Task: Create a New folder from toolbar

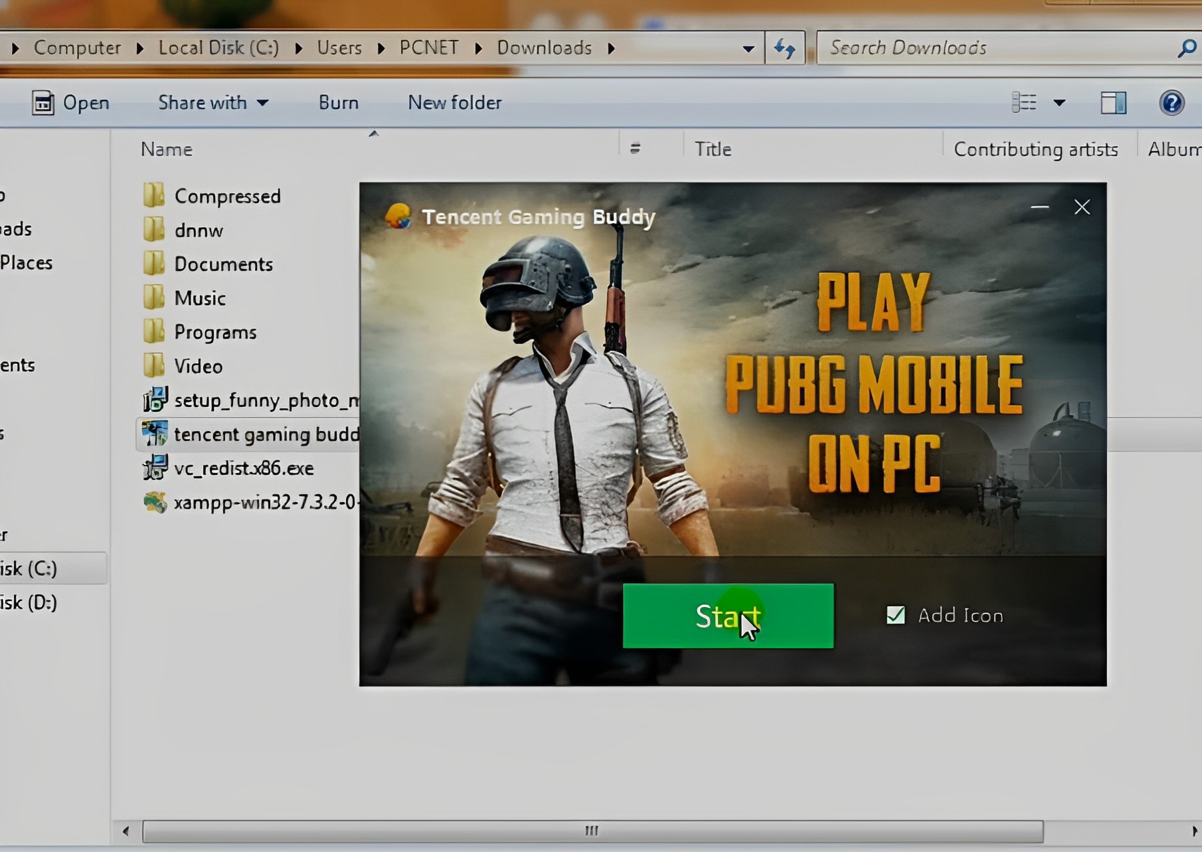Action: [x=455, y=102]
